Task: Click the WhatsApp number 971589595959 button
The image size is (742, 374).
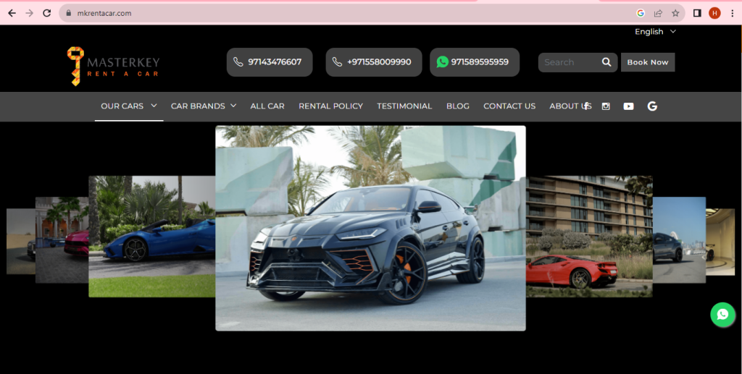Action: coord(474,62)
